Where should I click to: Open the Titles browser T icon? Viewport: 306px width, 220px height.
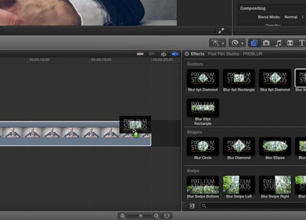click(302, 43)
